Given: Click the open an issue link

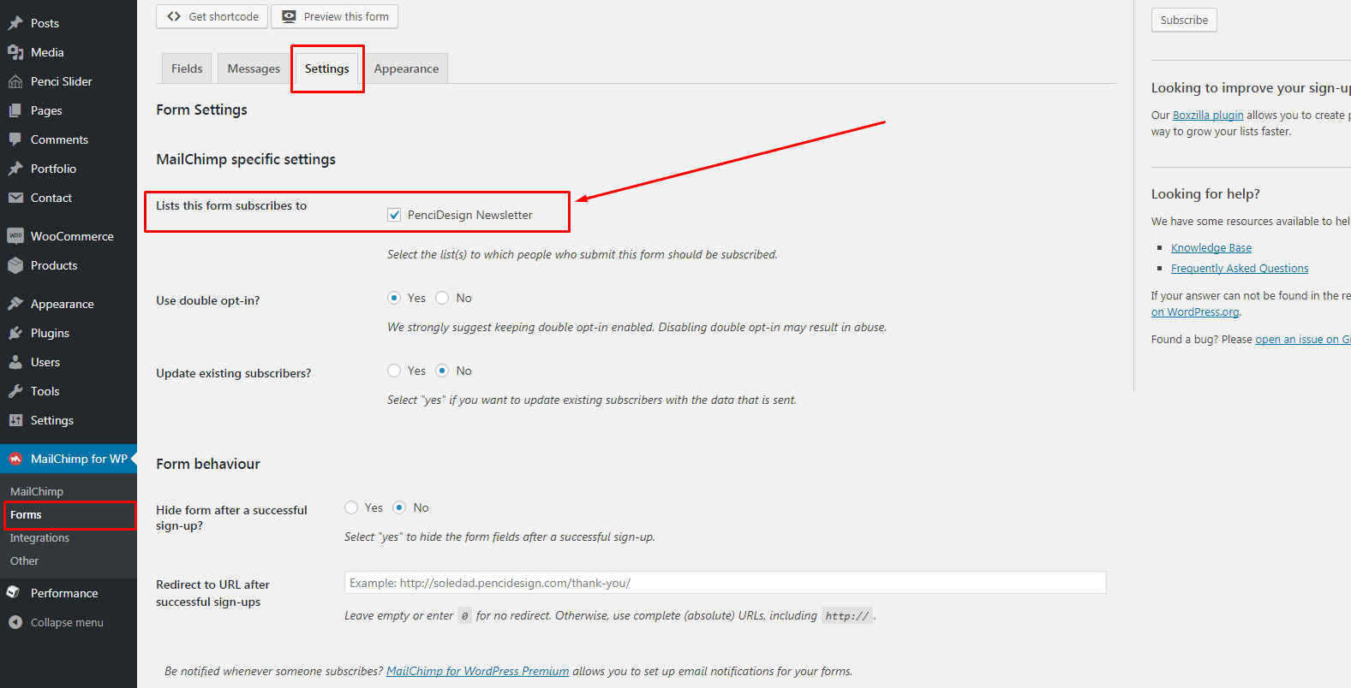Looking at the screenshot, I should click(1303, 339).
